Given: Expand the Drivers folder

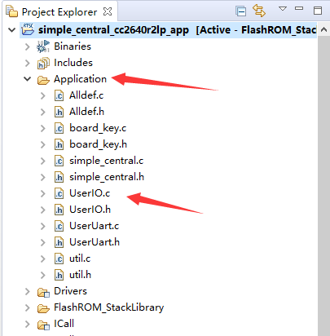Looking at the screenshot, I should point(28,291).
